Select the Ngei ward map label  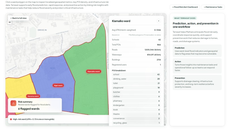pos(58,85)
